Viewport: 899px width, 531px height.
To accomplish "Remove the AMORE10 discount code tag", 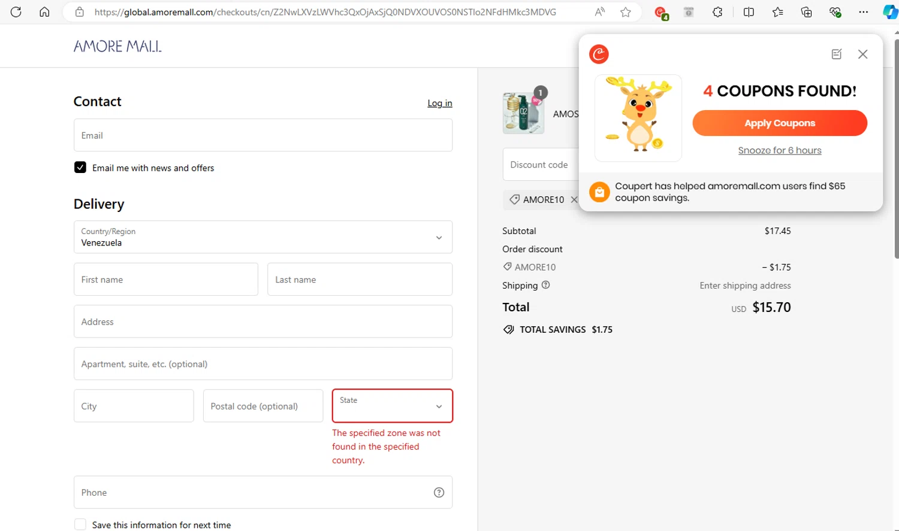I will click(x=574, y=199).
